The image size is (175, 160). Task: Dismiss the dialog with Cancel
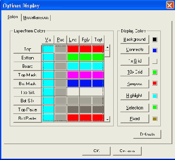coord(127,151)
